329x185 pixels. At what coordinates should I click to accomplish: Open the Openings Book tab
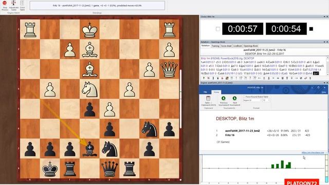click(x=250, y=46)
